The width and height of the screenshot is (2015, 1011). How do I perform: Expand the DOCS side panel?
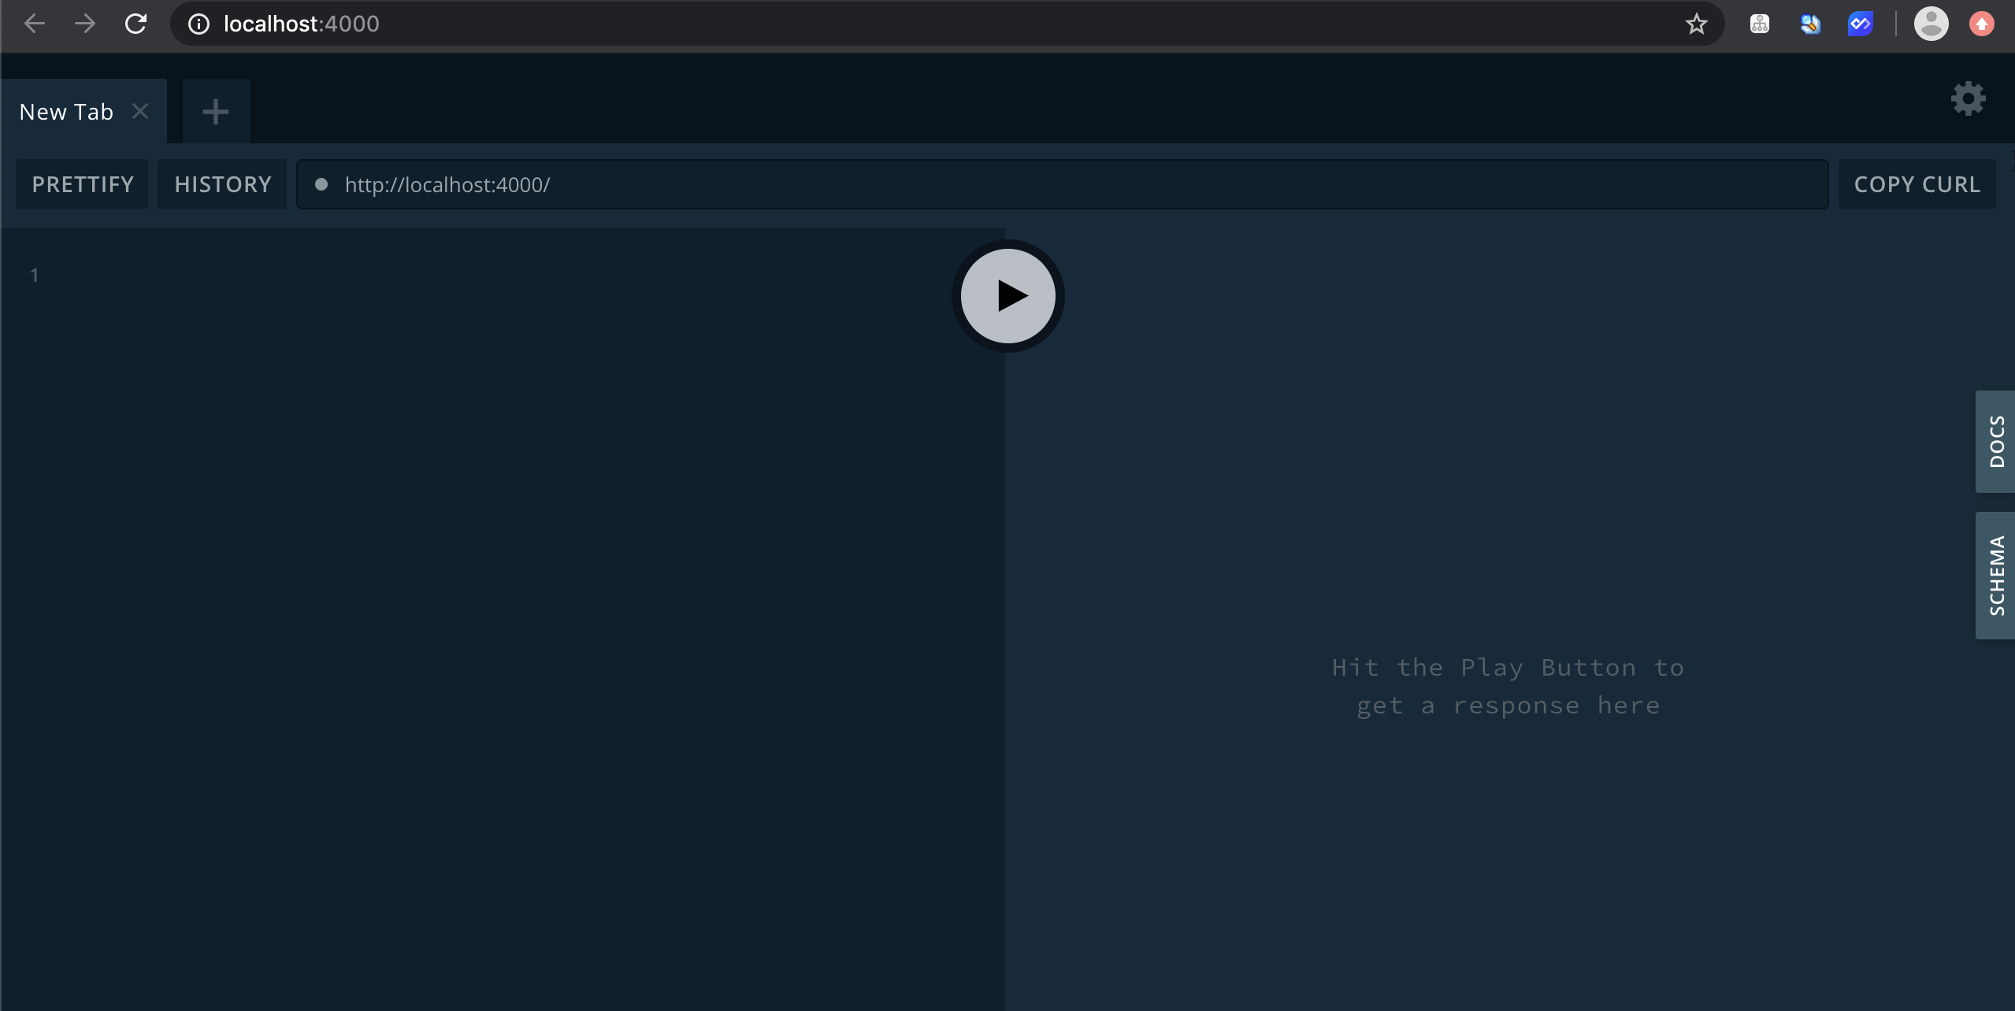tap(1995, 442)
